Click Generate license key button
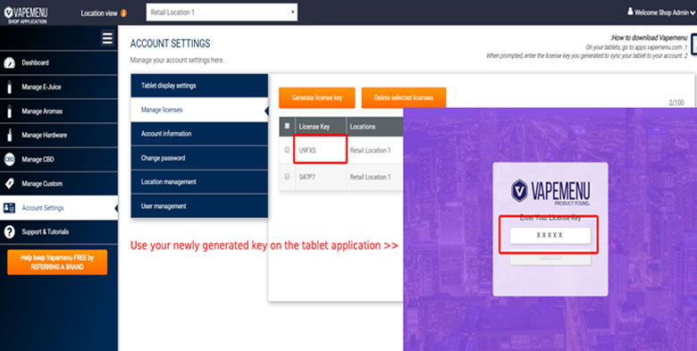Viewport: 697px width, 351px height. coord(317,97)
